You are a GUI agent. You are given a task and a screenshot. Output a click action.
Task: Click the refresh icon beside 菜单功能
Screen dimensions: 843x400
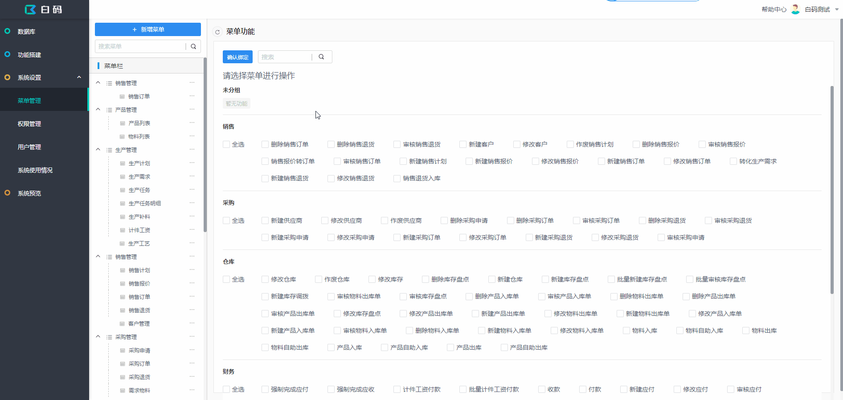pyautogui.click(x=217, y=32)
